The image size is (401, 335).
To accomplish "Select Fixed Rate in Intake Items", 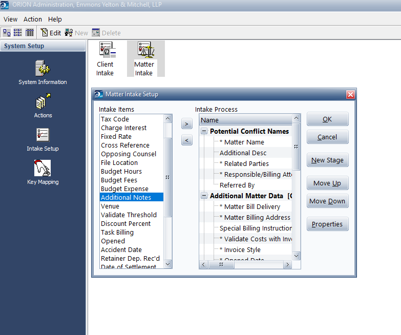I will 132,137.
